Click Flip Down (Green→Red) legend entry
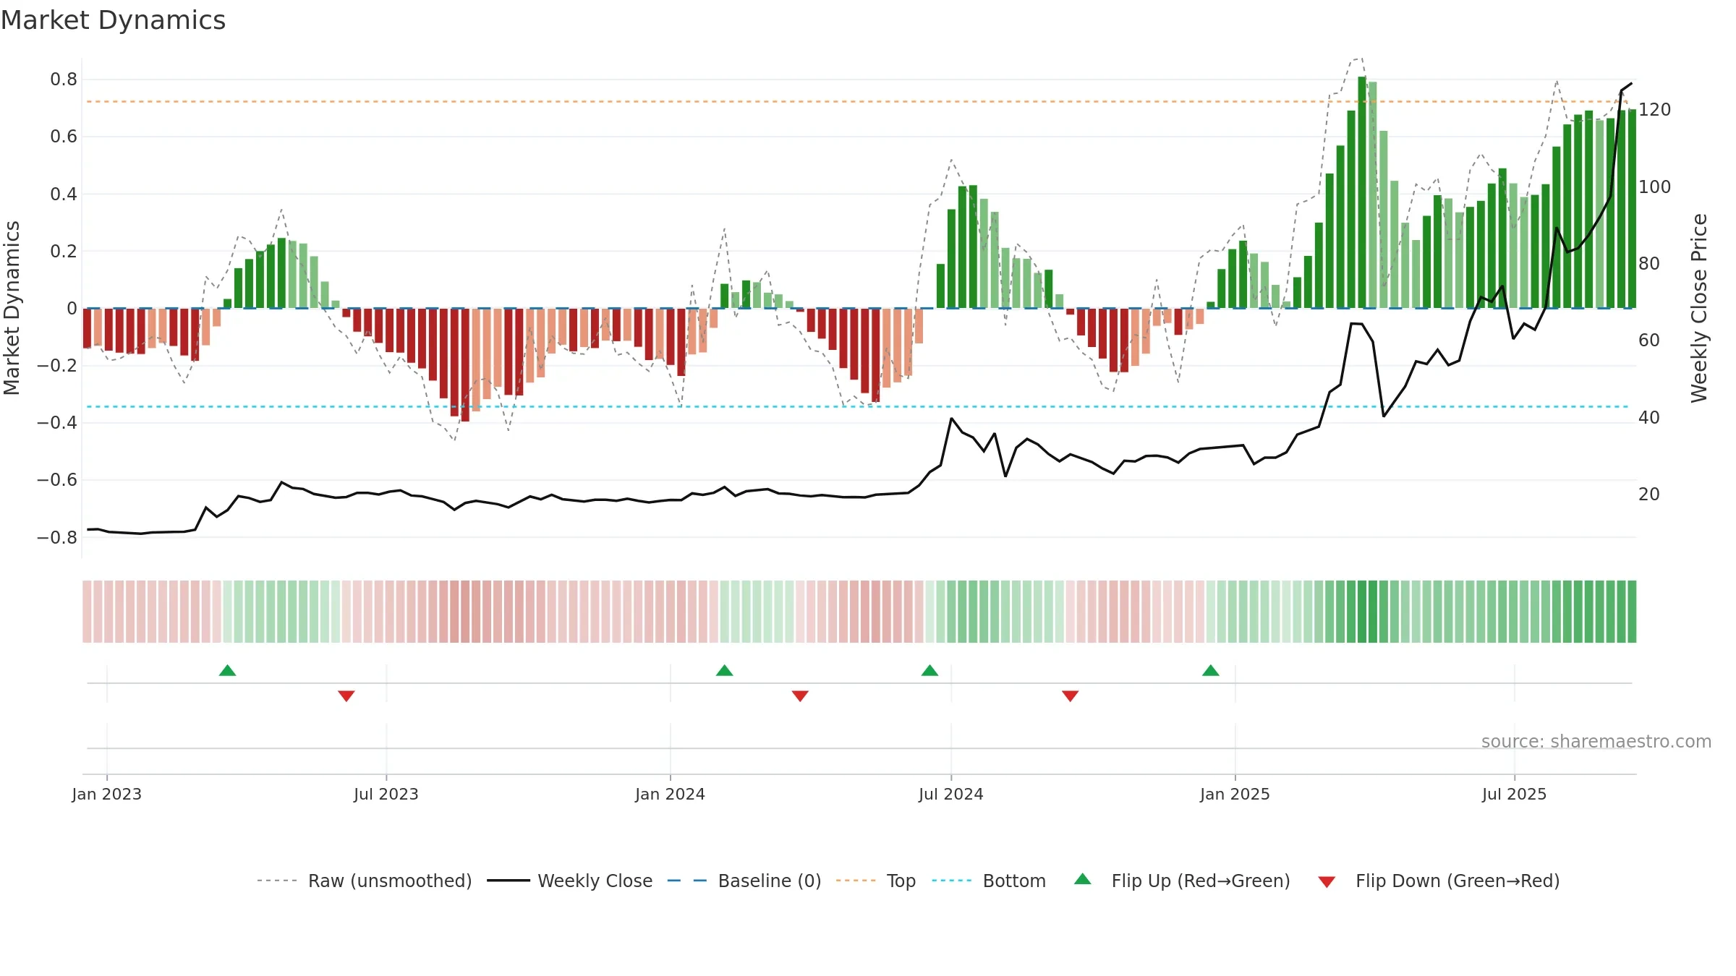This screenshot has height=976, width=1736. [1438, 881]
